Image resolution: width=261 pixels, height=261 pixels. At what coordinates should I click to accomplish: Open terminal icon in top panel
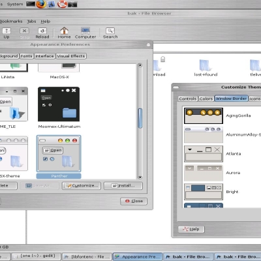point(31,4)
